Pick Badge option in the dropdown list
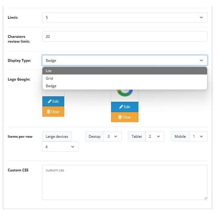Viewport: 215px width, 215px height. pos(125,86)
